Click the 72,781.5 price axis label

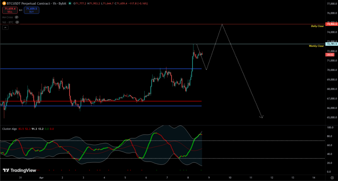[x=331, y=44]
